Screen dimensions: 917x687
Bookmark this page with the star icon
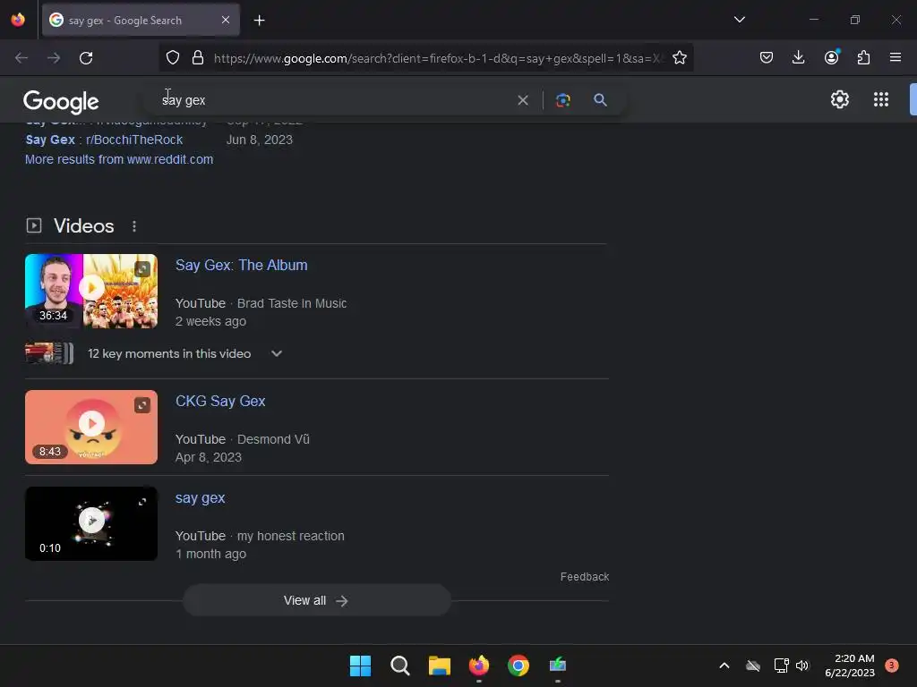click(x=679, y=58)
